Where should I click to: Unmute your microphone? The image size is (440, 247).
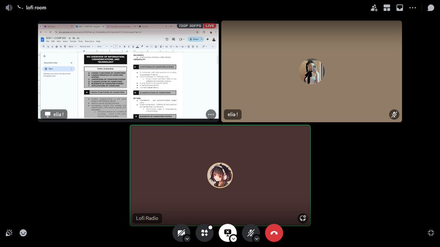pos(251,233)
